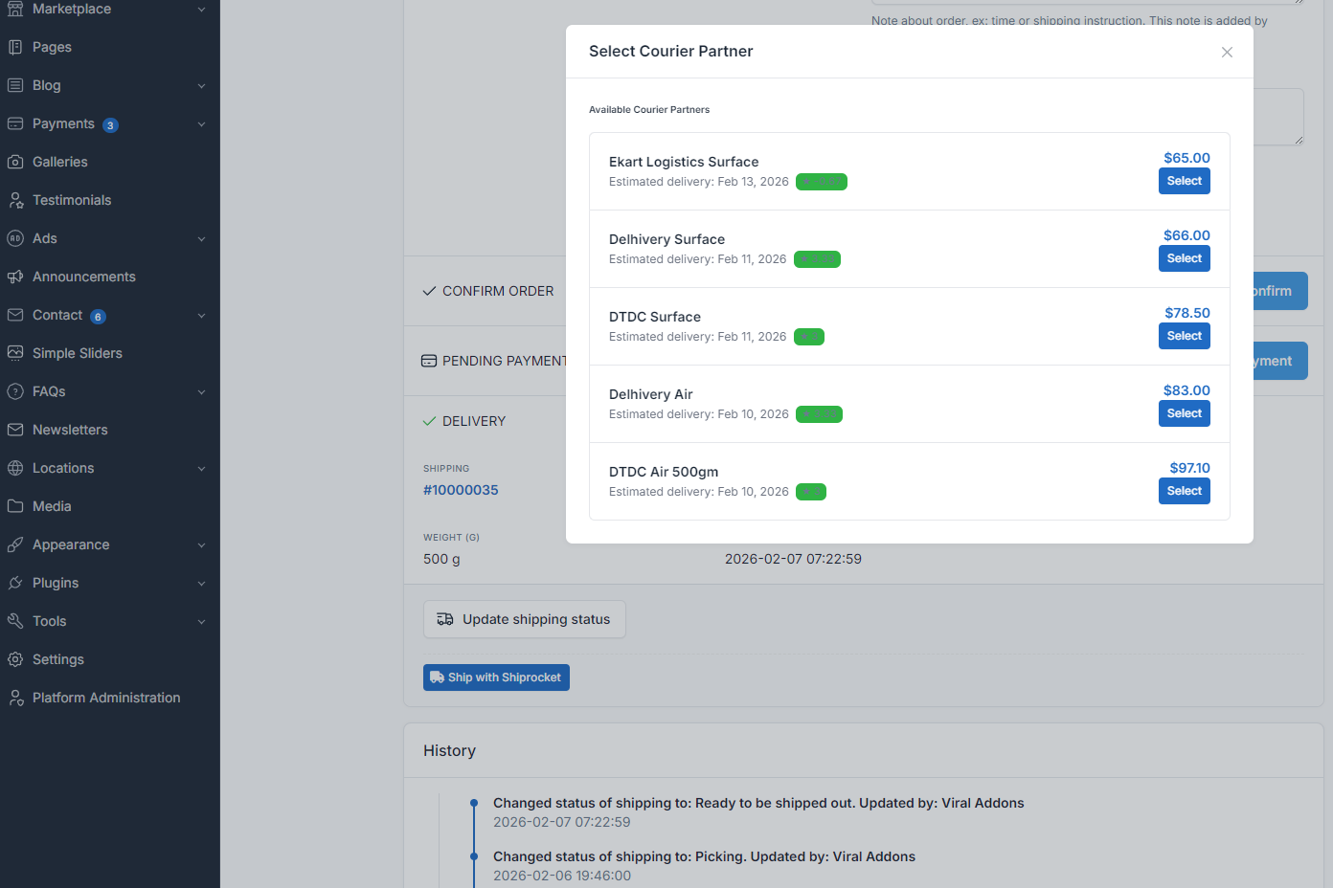The height and width of the screenshot is (888, 1333).
Task: Click the Blog icon in sidebar
Action: pos(15,85)
